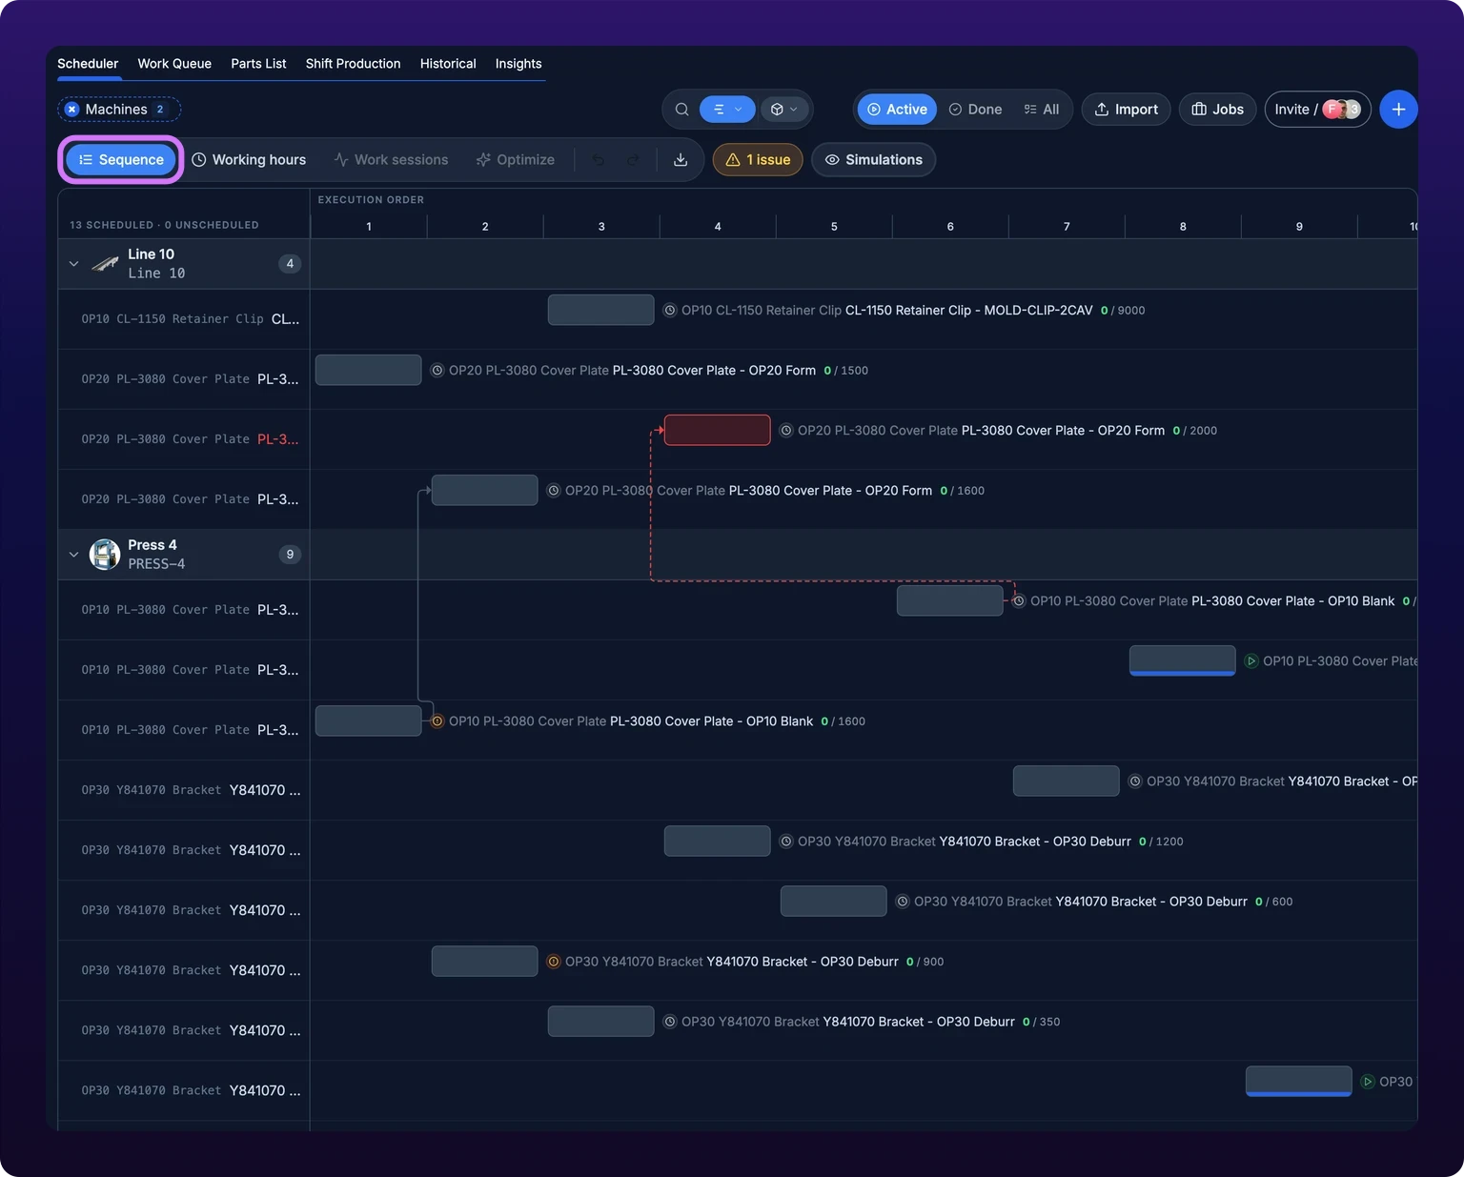Click the red PL-3... row label in Line 10

277,439
